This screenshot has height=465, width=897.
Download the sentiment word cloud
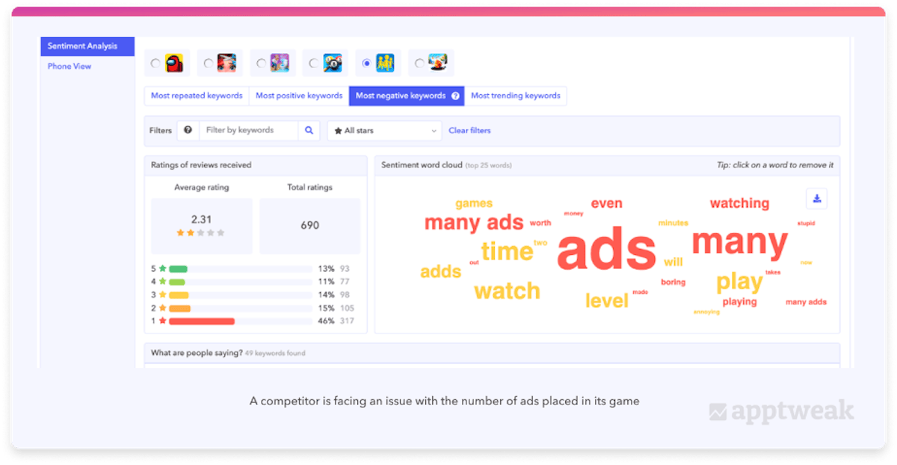coord(817,198)
